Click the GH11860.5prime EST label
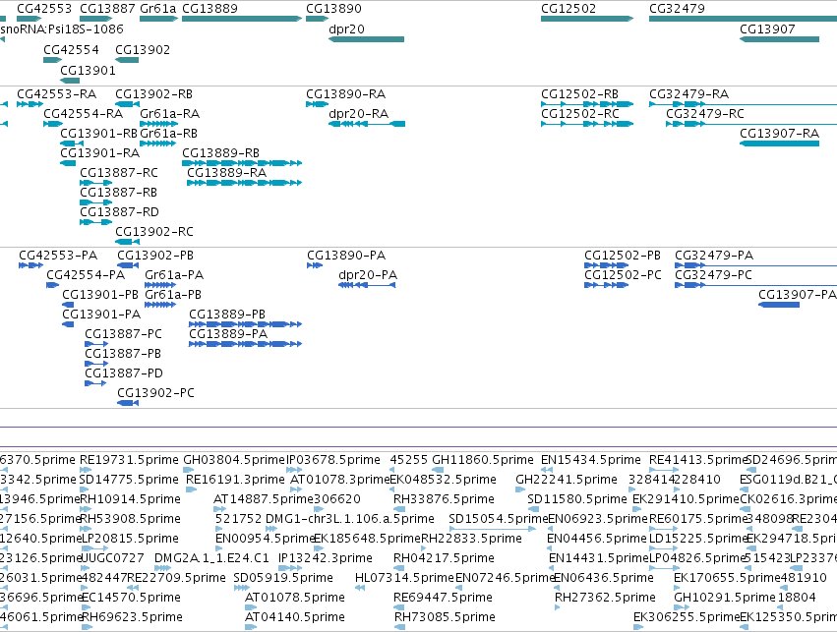The image size is (837, 632). click(483, 460)
